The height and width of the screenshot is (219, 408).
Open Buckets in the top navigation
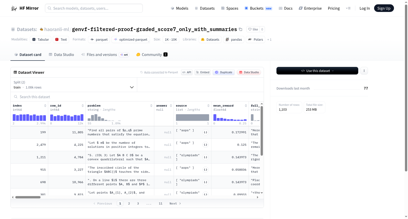(258, 8)
